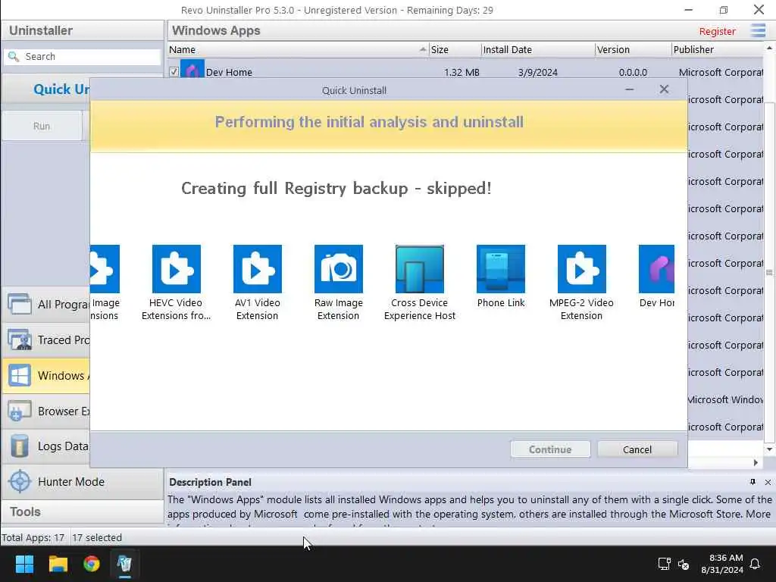Click inside the Search input field
776x582 pixels.
coord(83,56)
